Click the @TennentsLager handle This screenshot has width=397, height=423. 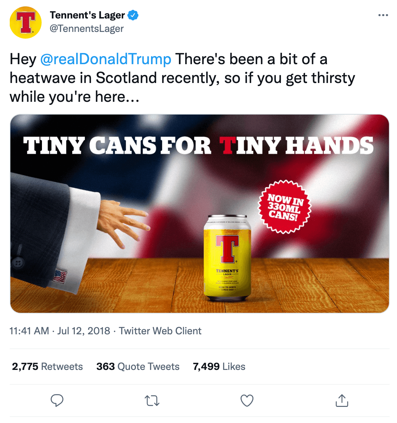(87, 29)
